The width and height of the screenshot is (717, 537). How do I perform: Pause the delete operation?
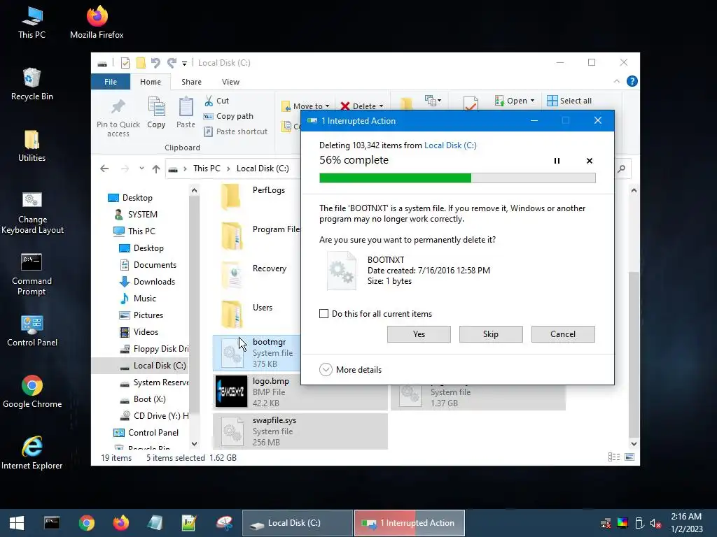(x=557, y=161)
